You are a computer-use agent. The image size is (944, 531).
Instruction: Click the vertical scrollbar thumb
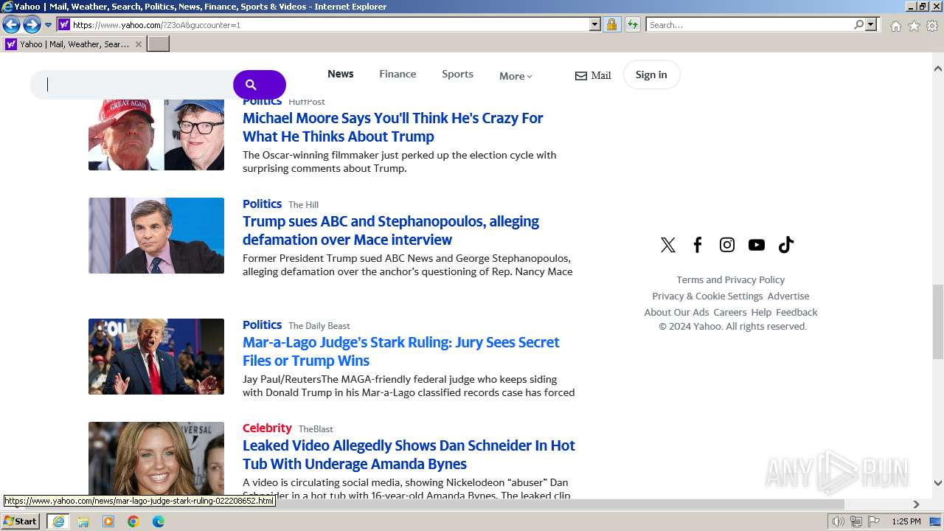938,322
